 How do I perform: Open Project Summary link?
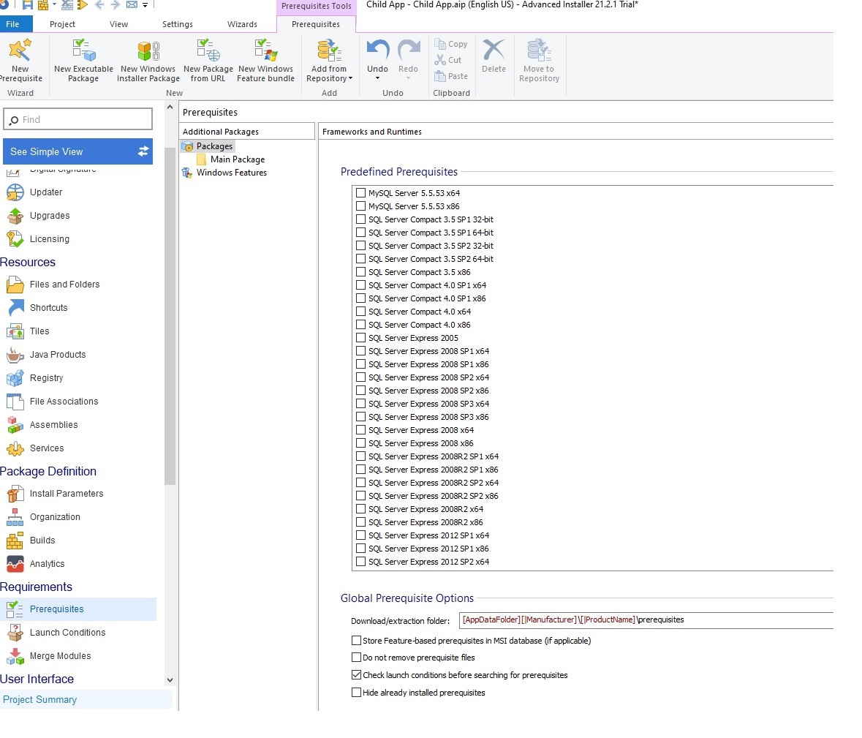(39, 699)
